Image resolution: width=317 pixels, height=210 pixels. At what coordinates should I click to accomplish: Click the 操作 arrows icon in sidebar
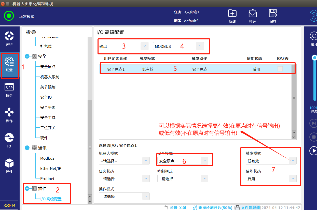[x=9, y=115]
